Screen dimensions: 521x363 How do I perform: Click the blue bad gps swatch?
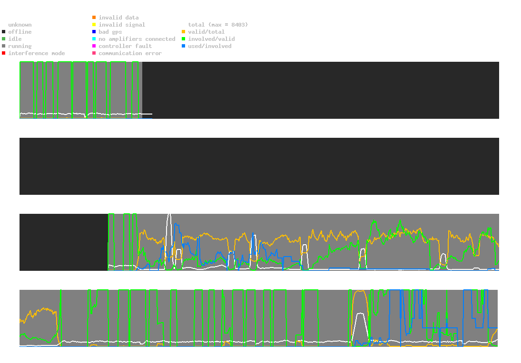[x=94, y=32]
